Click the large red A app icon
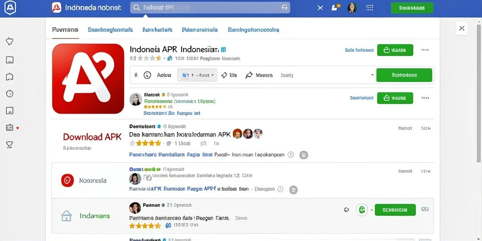This screenshot has width=482, height=241. coord(88,79)
